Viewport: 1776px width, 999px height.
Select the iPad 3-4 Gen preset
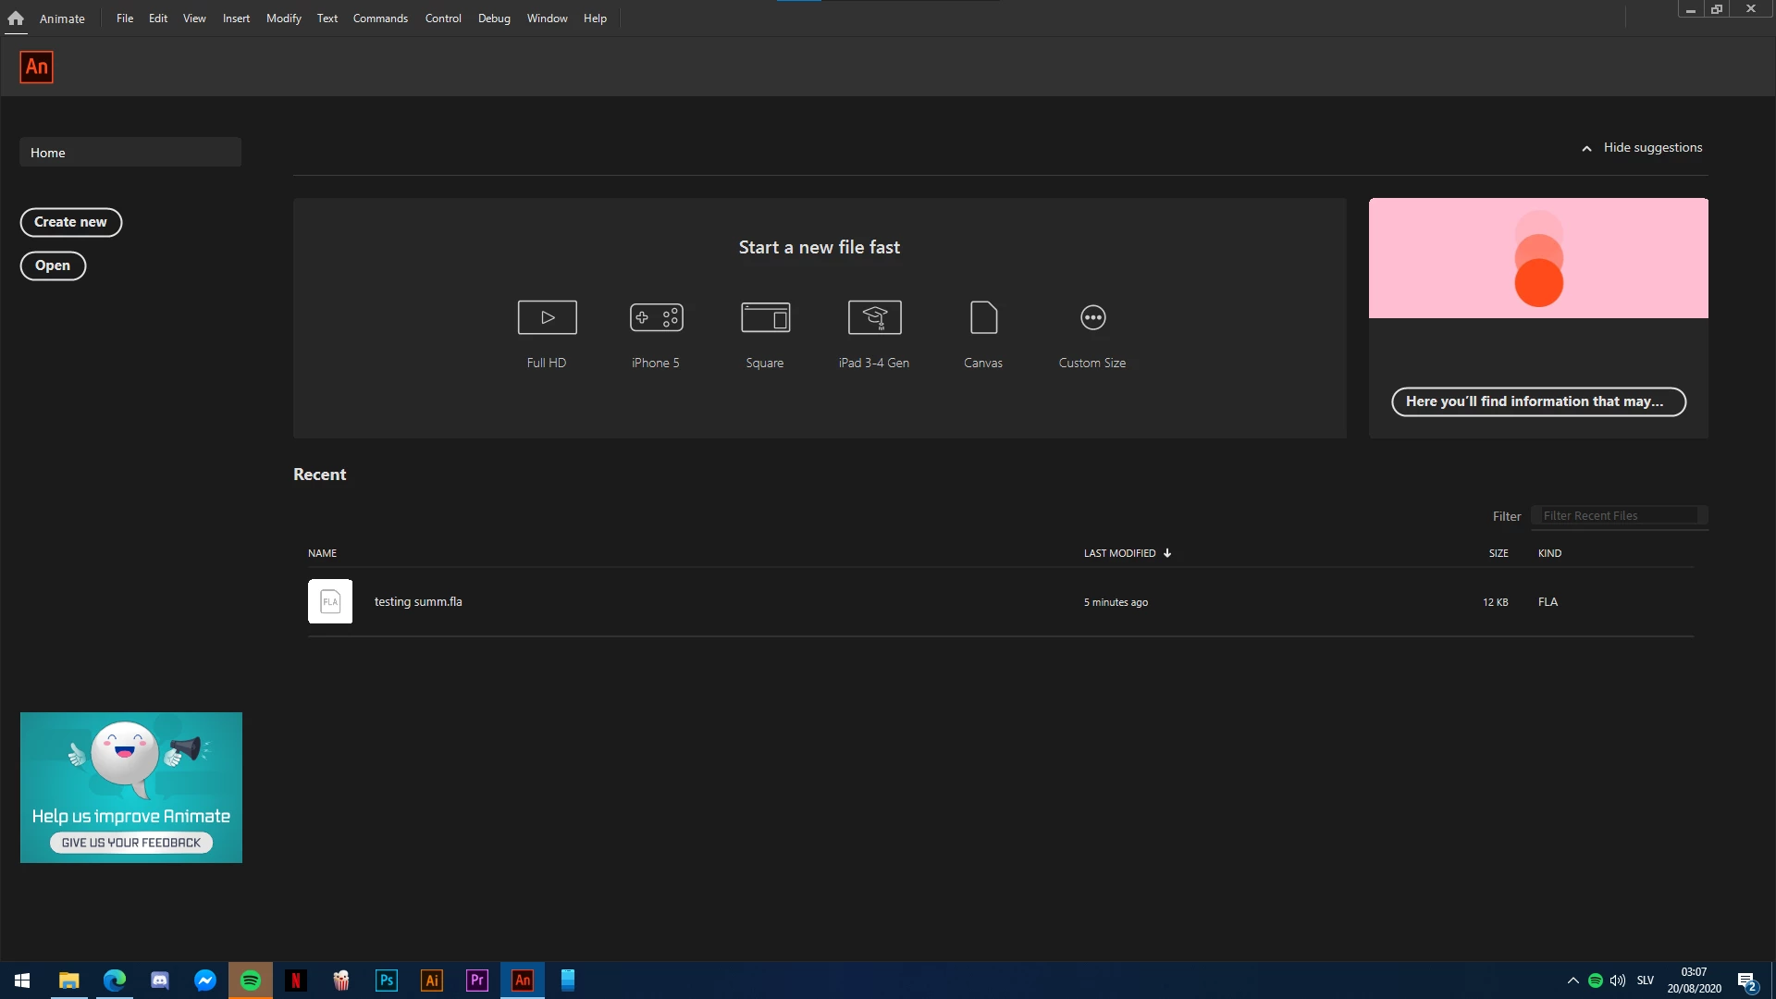[x=874, y=317]
